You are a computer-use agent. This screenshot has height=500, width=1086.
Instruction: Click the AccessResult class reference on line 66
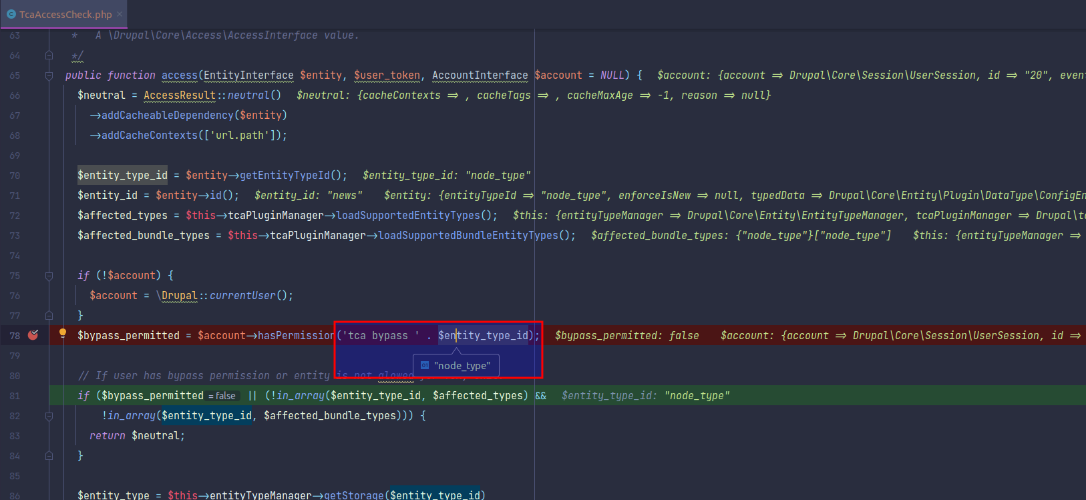coord(179,95)
